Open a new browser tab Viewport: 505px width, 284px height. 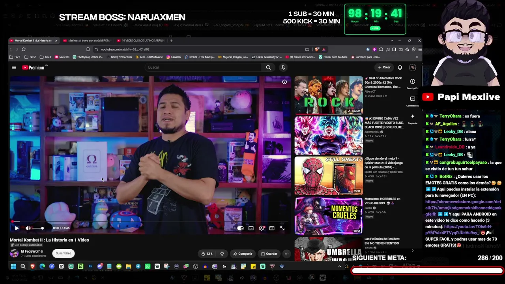tap(171, 41)
